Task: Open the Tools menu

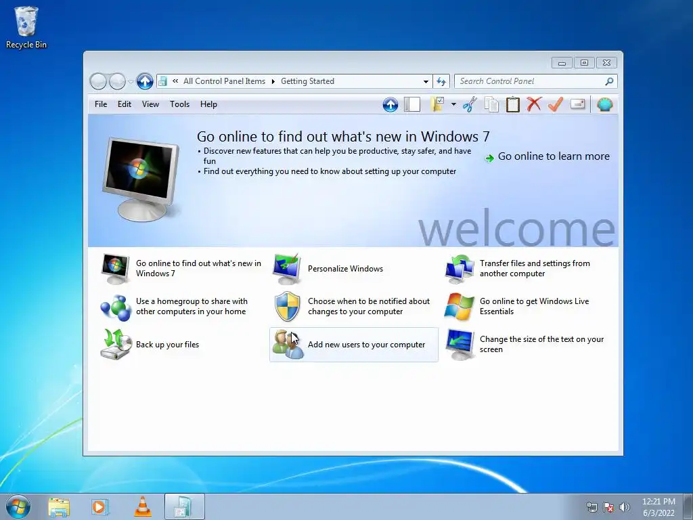Action: [x=179, y=104]
